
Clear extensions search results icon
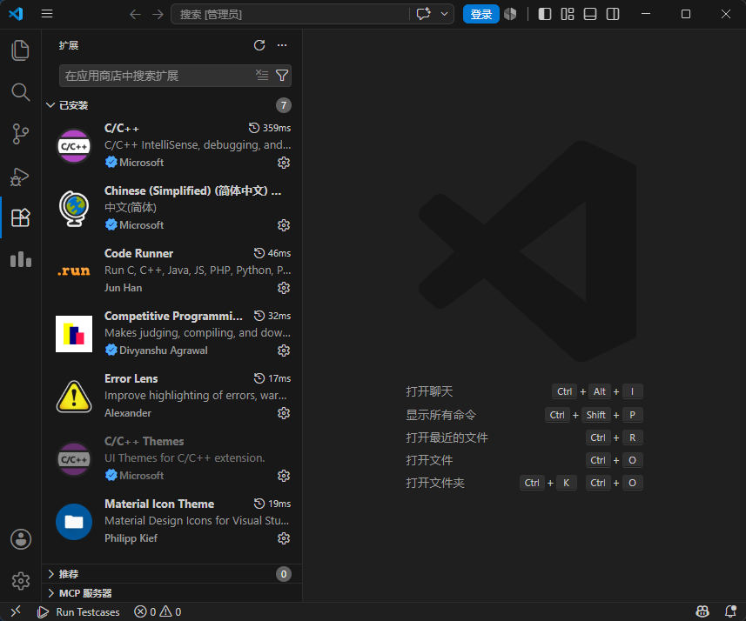(x=262, y=75)
